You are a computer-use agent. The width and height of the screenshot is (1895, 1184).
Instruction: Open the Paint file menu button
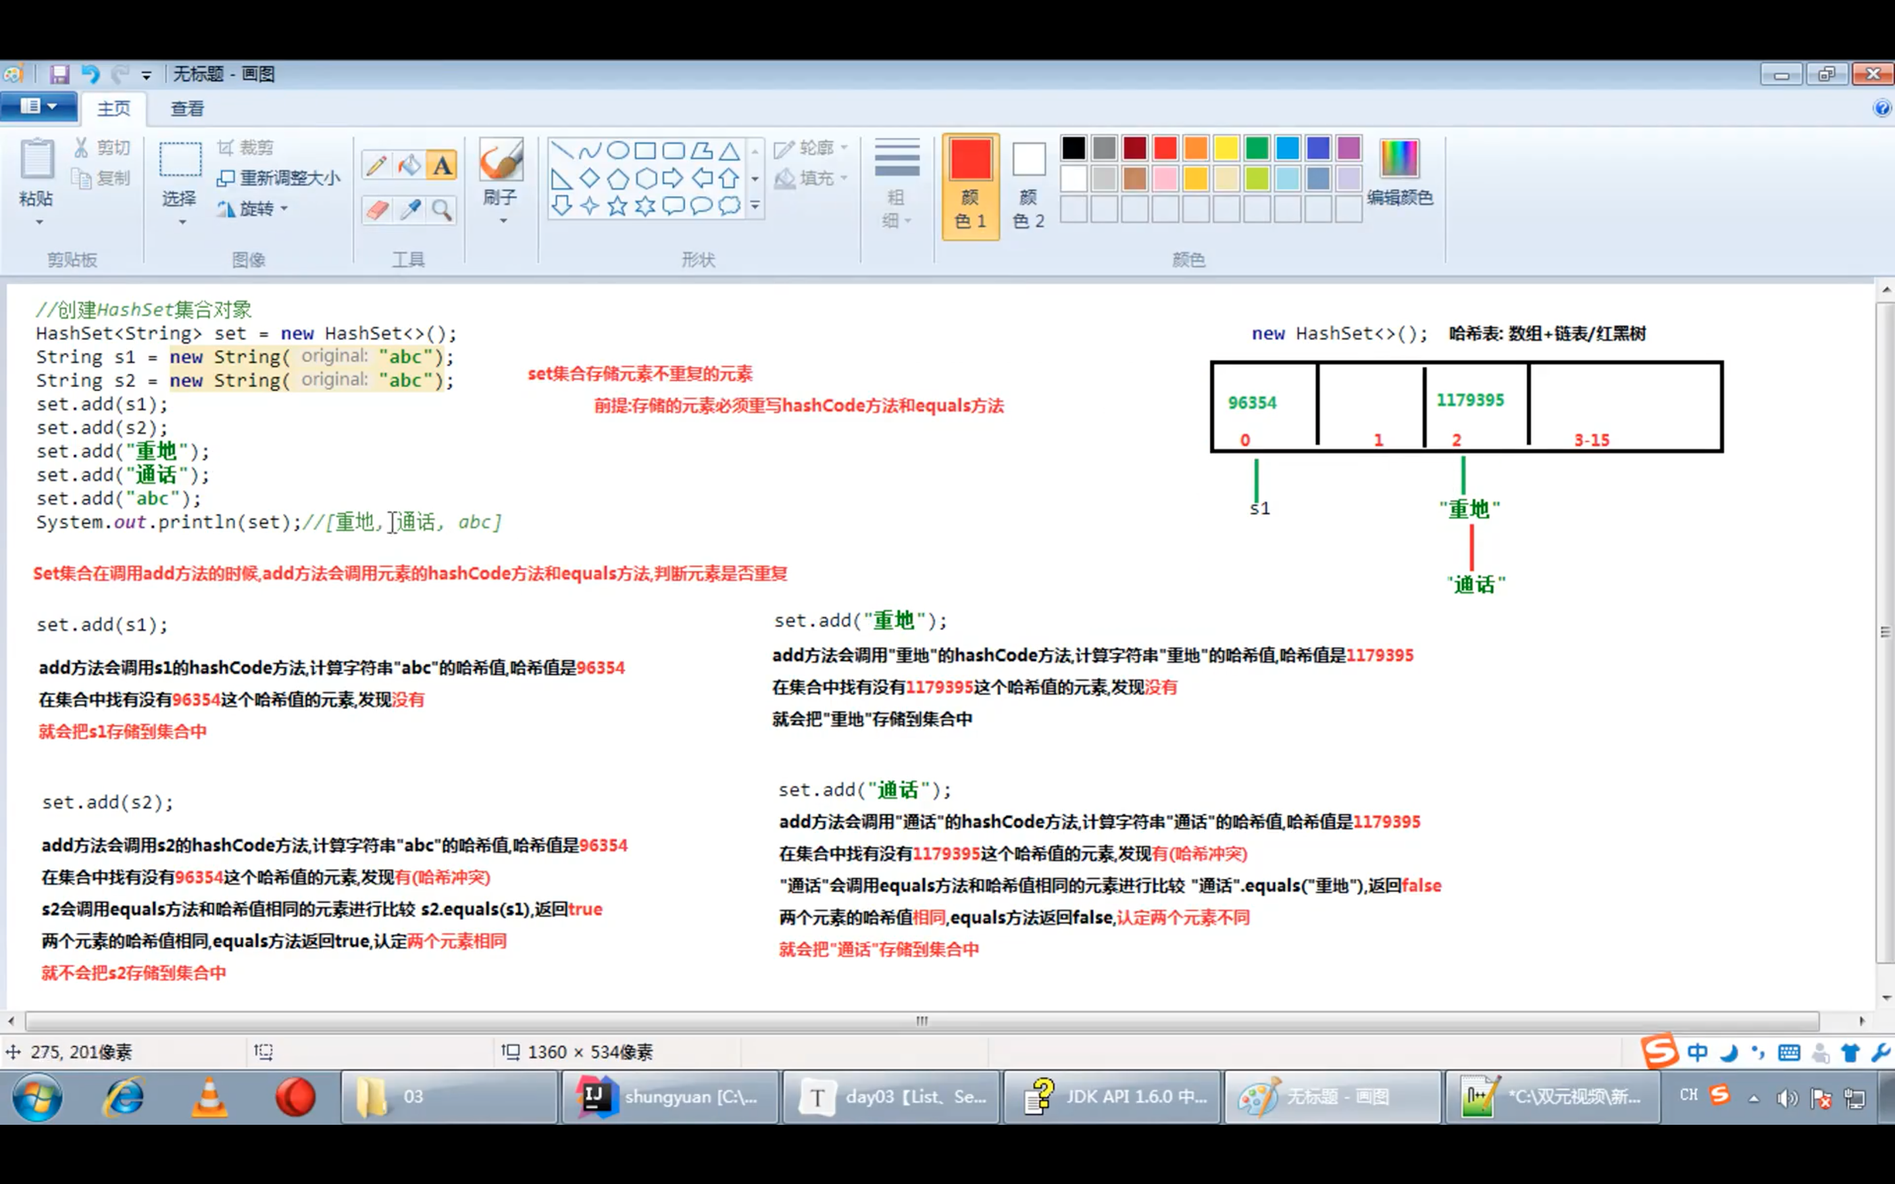[38, 107]
